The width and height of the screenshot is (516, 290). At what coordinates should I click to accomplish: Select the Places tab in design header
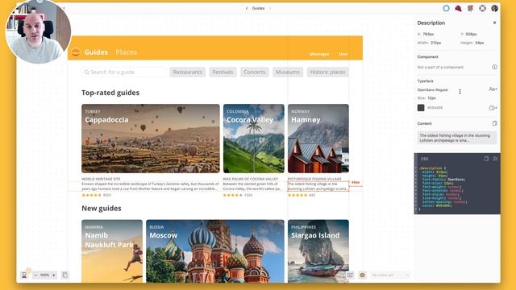click(126, 52)
